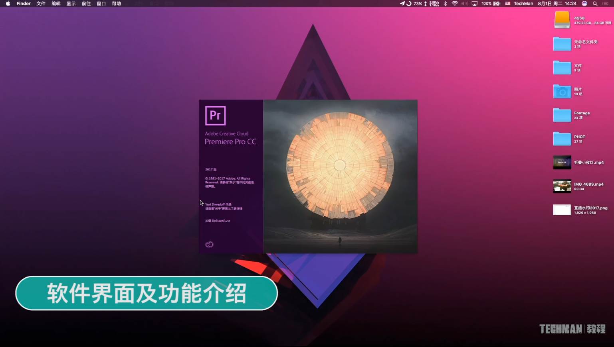Click the Pr logo on splash screen
Image resolution: width=614 pixels, height=347 pixels.
[x=215, y=116]
